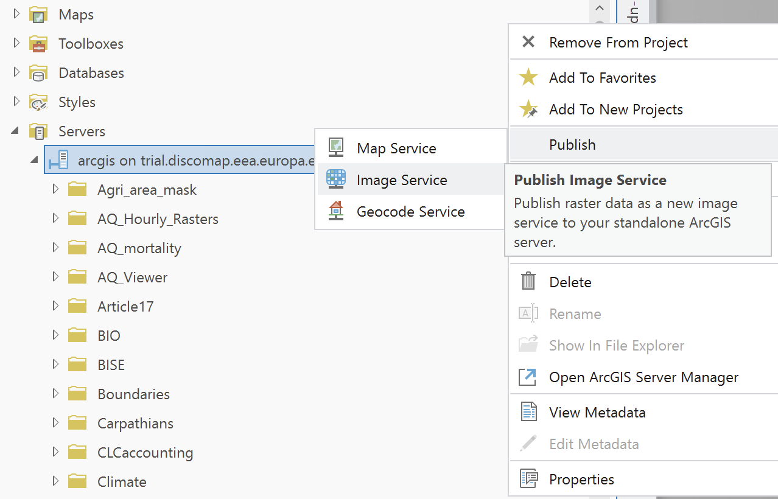778x499 pixels.
Task: Expand the AQ_Hourly_Rasters folder
Action: (x=55, y=218)
